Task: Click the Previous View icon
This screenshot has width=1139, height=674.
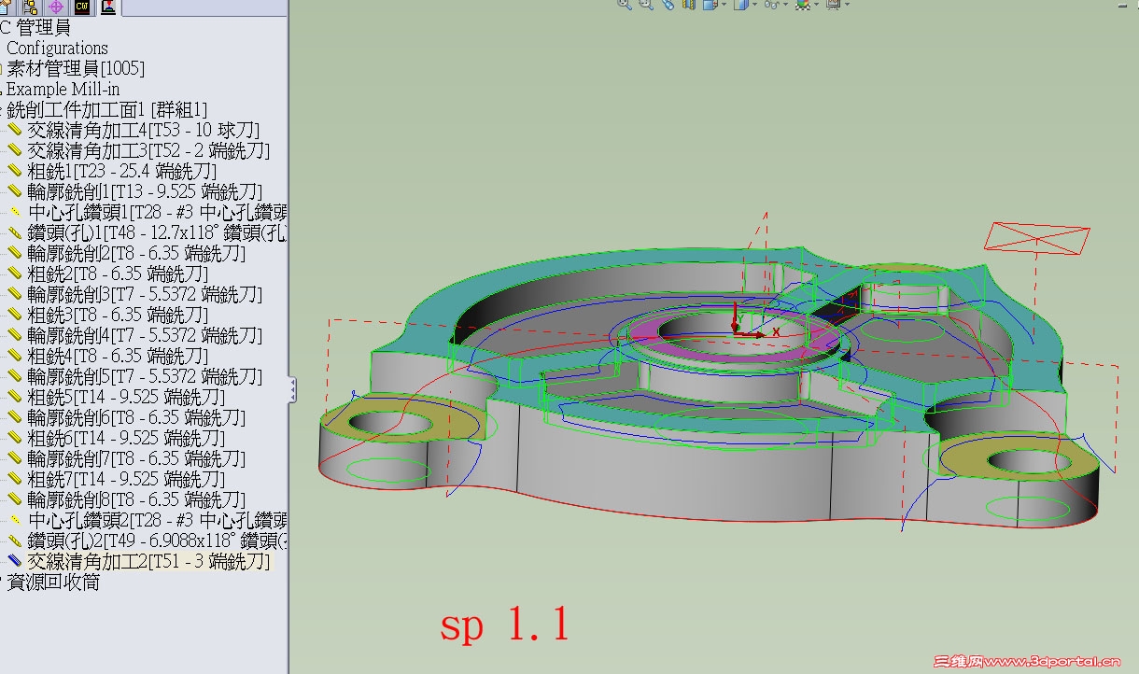Action: click(x=667, y=5)
